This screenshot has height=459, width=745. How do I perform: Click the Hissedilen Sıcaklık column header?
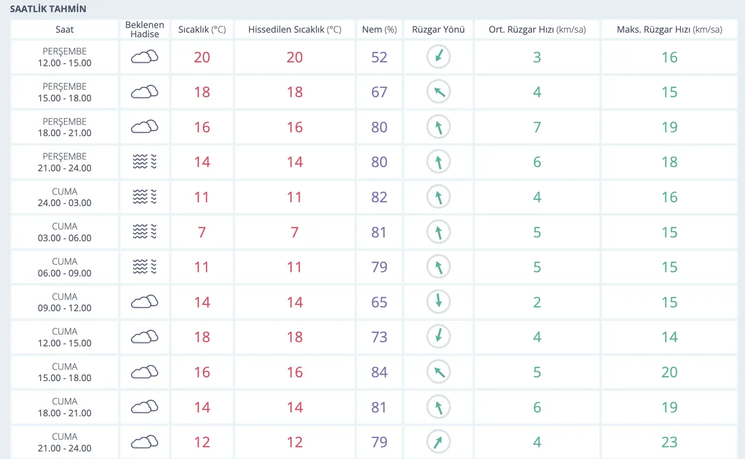(x=295, y=30)
